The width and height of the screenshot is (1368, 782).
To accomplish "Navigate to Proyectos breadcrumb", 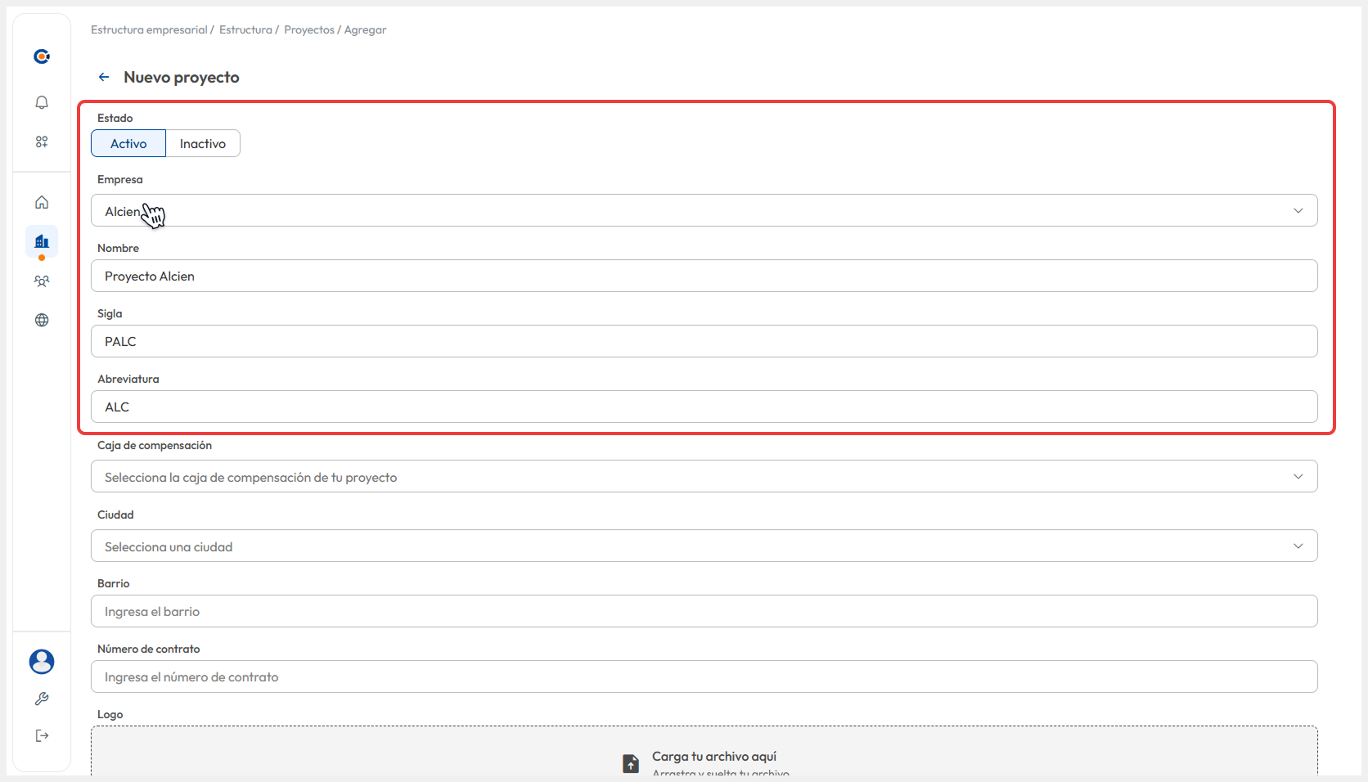I will (309, 30).
